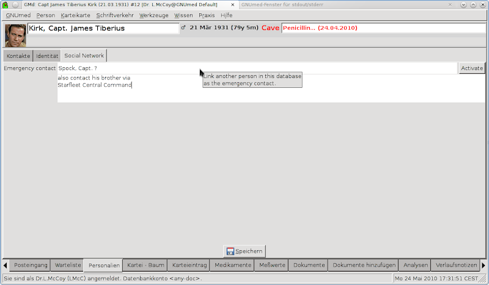Select the Social Network tab
Viewport: 489px width, 285px height.
pos(84,56)
